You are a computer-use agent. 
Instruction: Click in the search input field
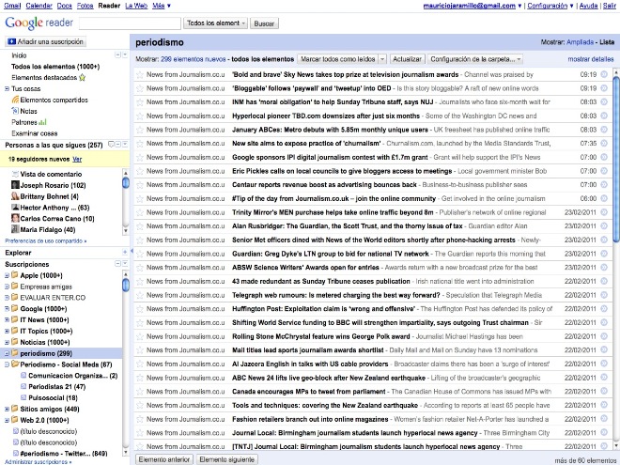(130, 23)
